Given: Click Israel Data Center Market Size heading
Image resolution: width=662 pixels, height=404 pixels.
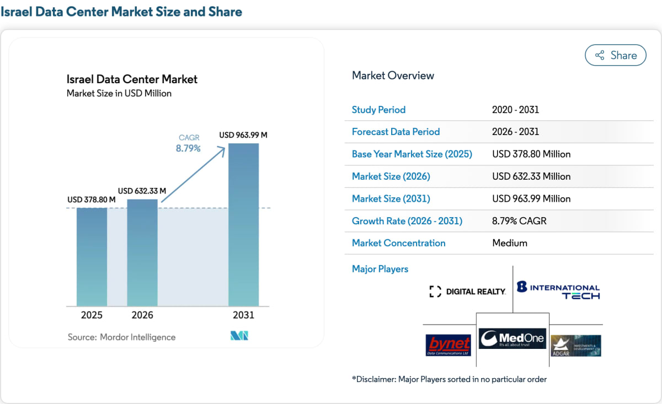Looking at the screenshot, I should coord(121,11).
